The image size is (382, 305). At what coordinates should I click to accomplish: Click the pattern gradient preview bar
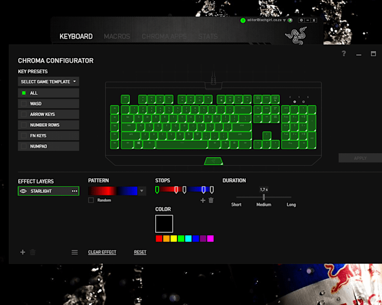point(113,191)
